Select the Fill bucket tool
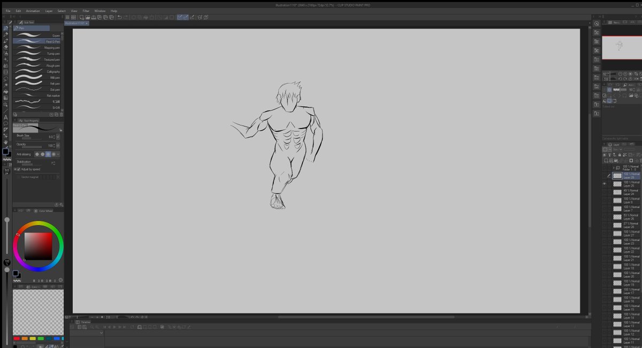 coord(5,91)
